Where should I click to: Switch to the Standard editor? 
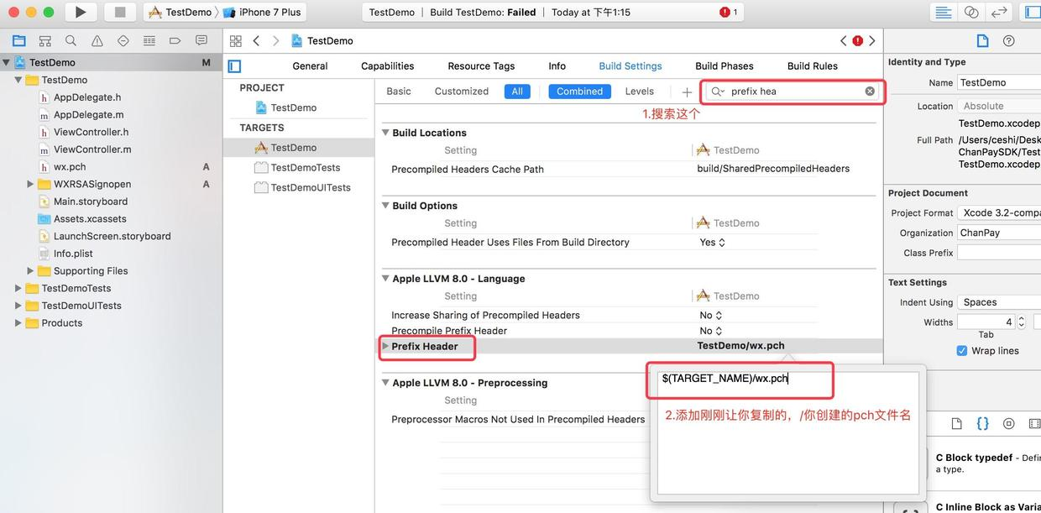pyautogui.click(x=944, y=12)
